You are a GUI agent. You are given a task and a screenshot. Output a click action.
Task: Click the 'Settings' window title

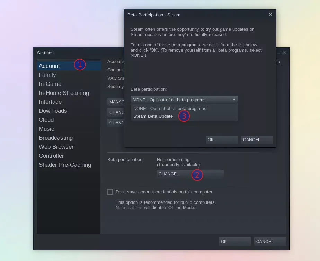click(45, 53)
